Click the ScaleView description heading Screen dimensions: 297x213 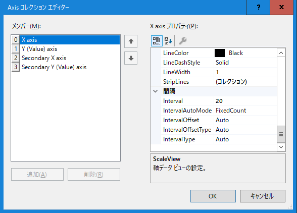click(x=167, y=159)
